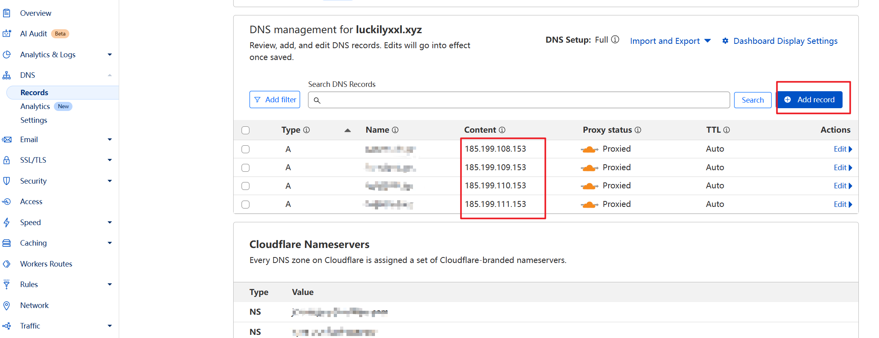This screenshot has height=338, width=879.
Task: Expand the Email menu arrow
Action: [x=110, y=139]
